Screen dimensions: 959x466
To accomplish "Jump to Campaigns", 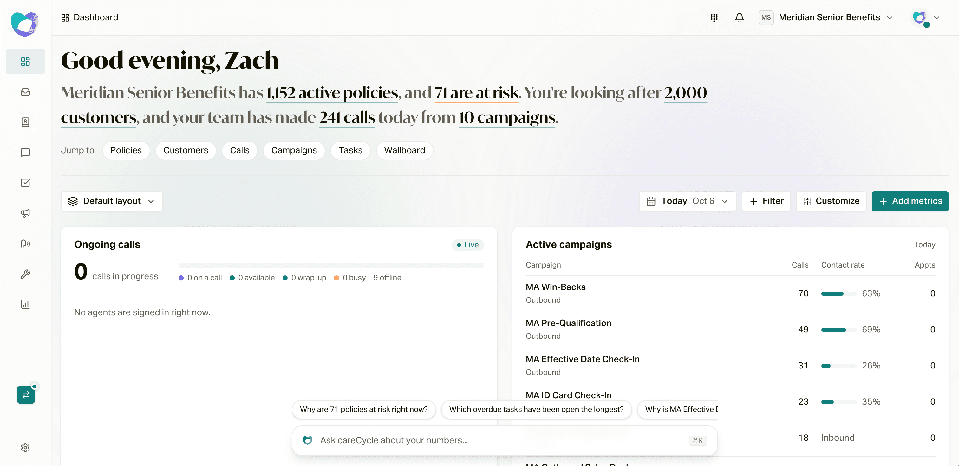I will tap(294, 150).
